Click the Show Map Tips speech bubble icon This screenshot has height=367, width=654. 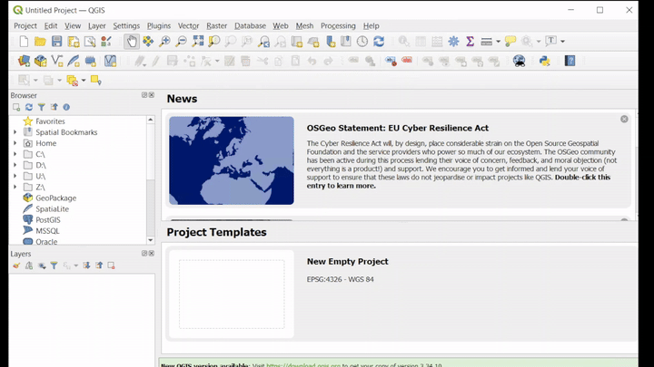click(x=510, y=41)
